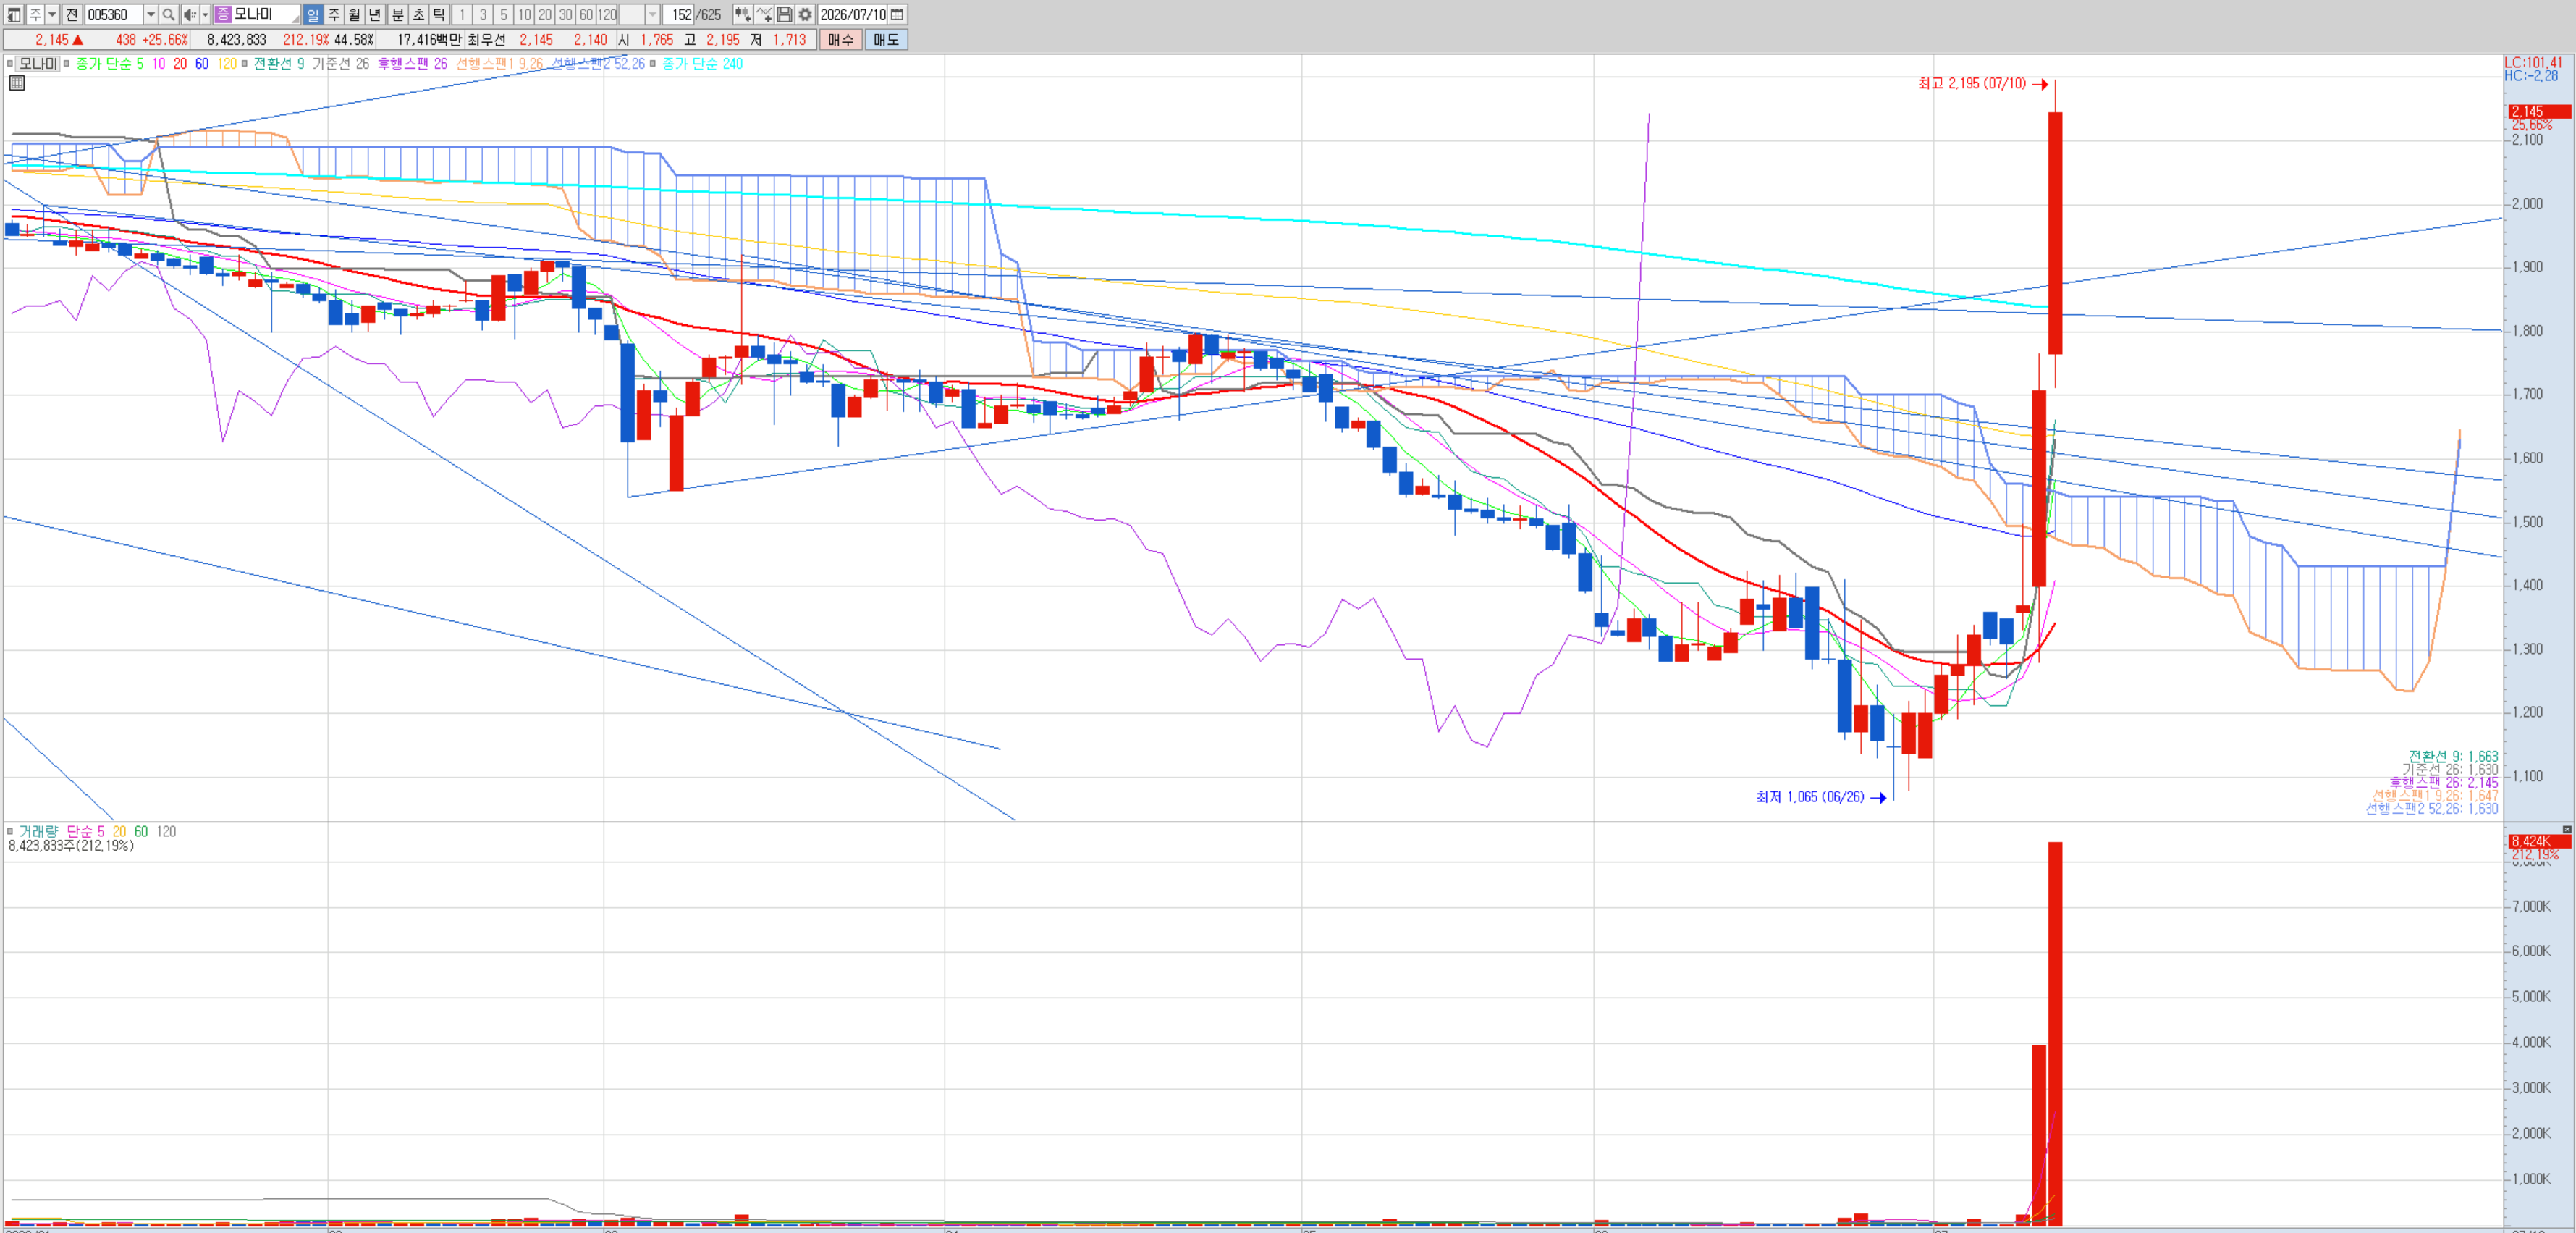Click the indicator add line icon

(764, 14)
